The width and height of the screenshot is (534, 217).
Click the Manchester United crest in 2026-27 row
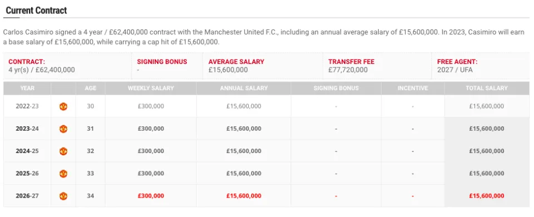pos(63,196)
